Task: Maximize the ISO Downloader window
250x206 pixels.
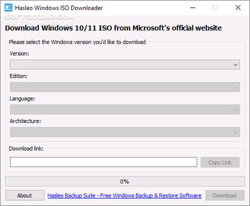Action: (x=215, y=8)
